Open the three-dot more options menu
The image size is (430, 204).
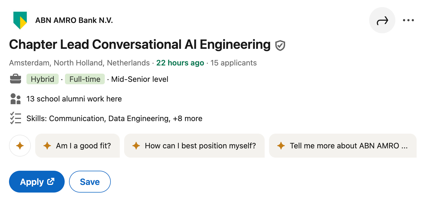click(x=408, y=20)
